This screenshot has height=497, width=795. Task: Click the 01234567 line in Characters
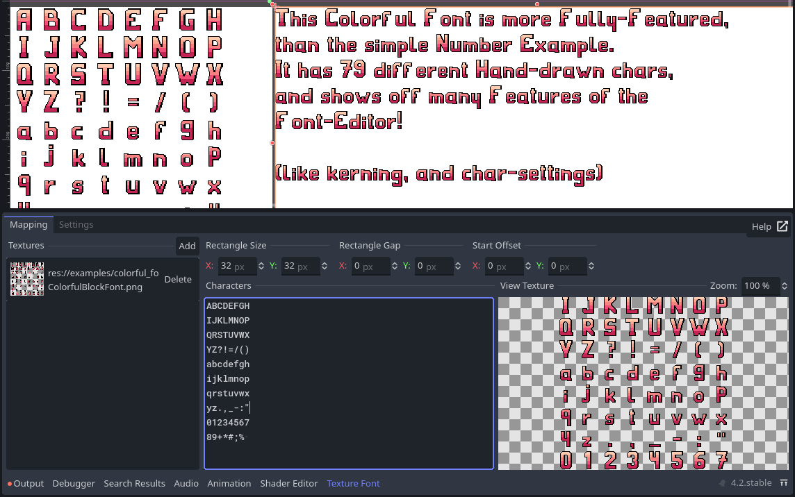[228, 423]
